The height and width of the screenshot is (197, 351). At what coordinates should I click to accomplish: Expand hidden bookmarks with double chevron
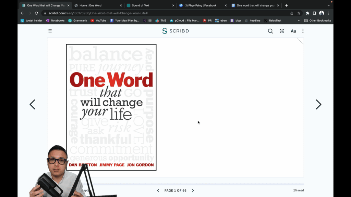pos(299,21)
